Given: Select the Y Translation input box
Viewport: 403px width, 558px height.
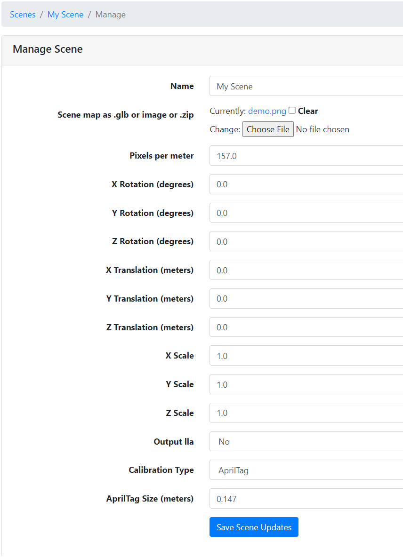Looking at the screenshot, I should (x=306, y=299).
